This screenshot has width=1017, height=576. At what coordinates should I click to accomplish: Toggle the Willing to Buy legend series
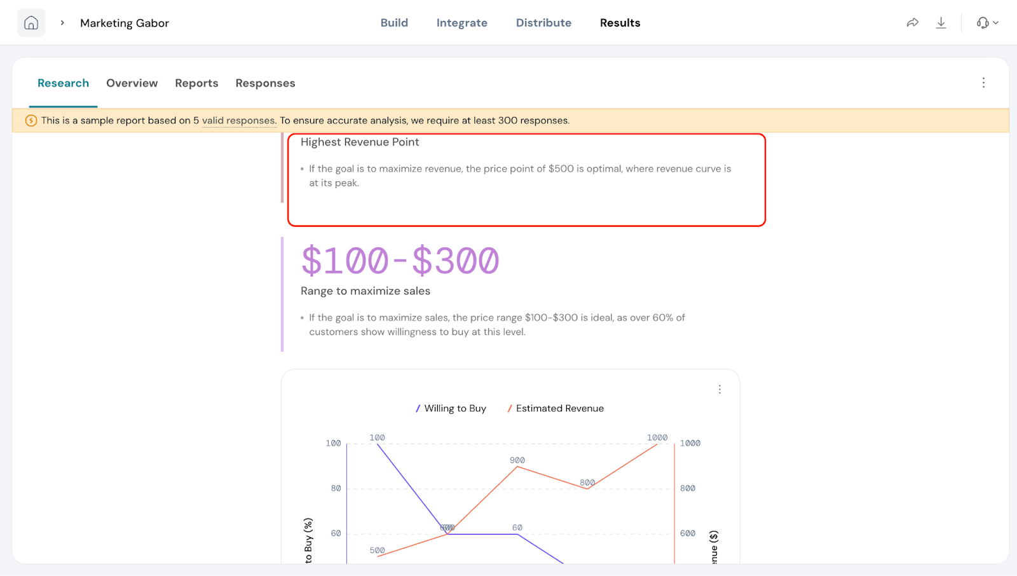click(451, 408)
